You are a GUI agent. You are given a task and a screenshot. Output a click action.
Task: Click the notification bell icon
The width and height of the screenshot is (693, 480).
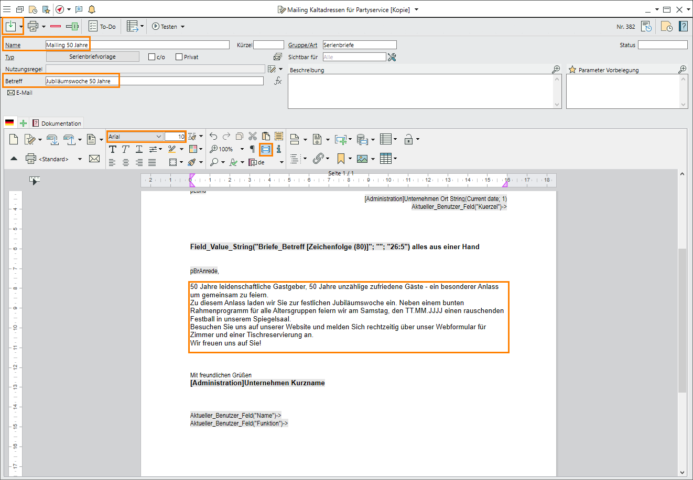pos(92,9)
